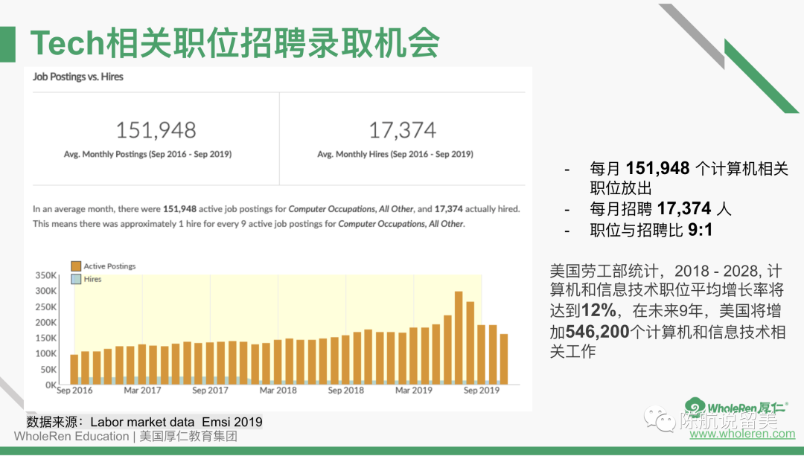This screenshot has height=456, width=804.
Task: Click the blue Hires legend swatch
Action: [x=75, y=279]
